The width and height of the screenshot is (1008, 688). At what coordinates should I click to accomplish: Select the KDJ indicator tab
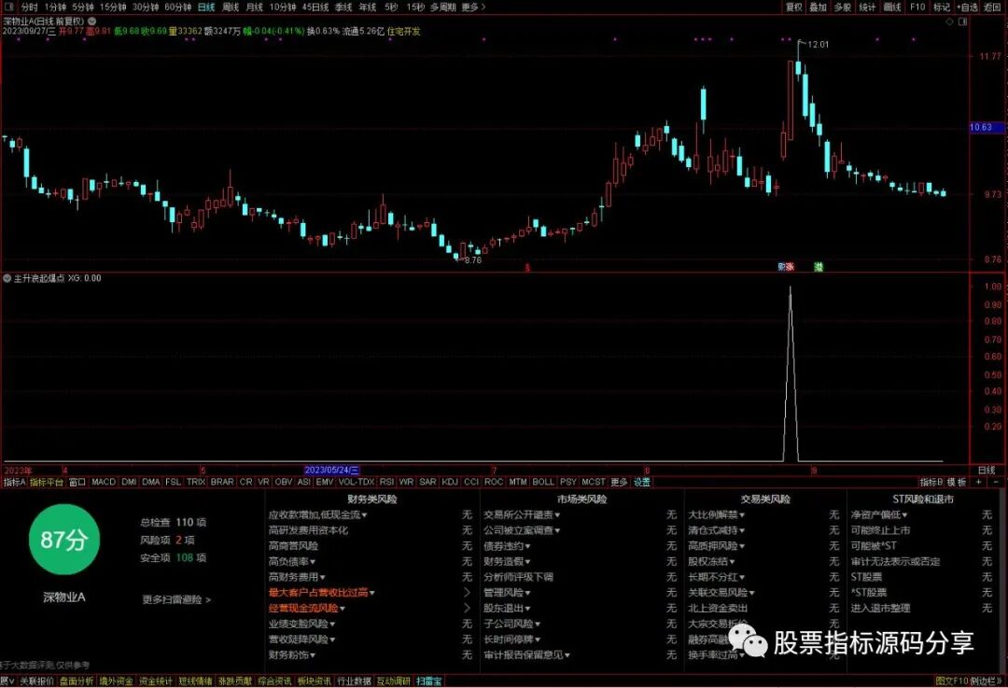click(450, 482)
